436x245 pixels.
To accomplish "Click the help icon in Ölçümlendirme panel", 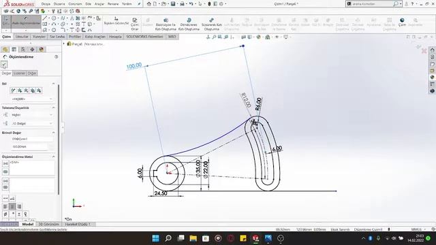I will (56, 56).
